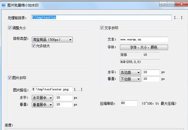Click the text watermark horizontal offset field

(x=151, y=72)
